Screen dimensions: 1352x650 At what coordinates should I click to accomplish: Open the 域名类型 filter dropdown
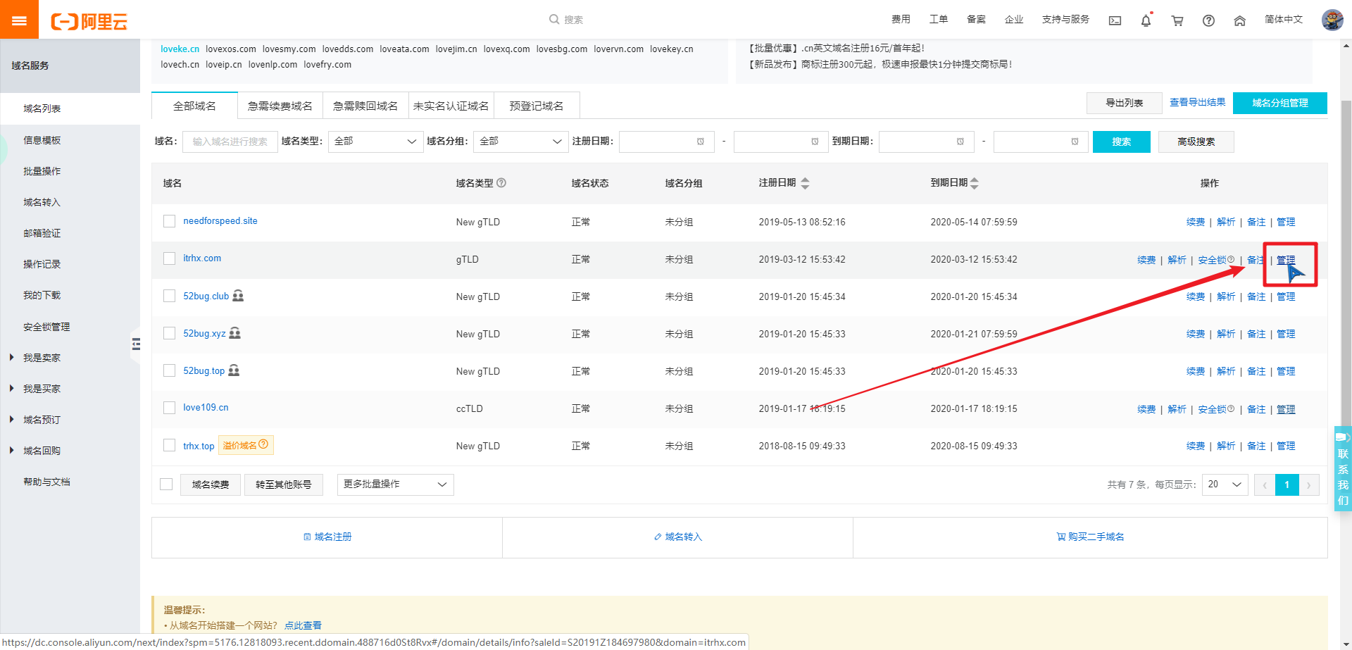(x=375, y=142)
